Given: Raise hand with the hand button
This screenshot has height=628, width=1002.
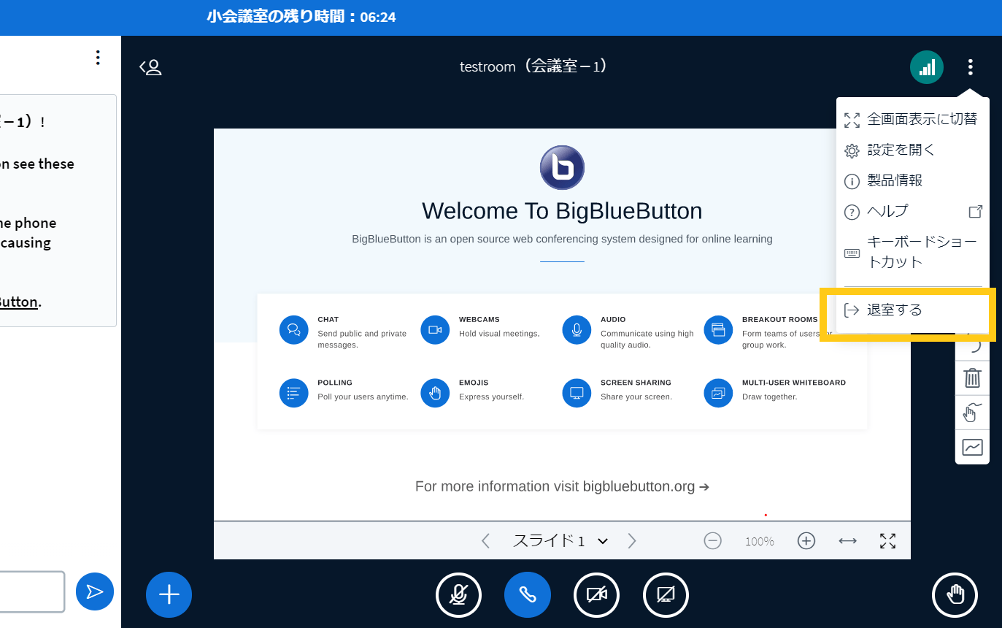Looking at the screenshot, I should 955,594.
